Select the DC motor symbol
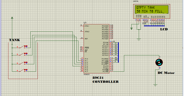The image size is (184, 96). 159,63
